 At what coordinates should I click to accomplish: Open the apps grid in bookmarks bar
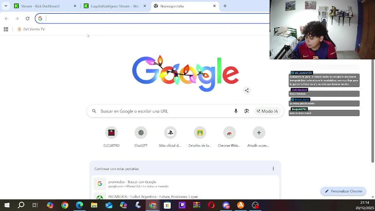[x=6, y=29]
